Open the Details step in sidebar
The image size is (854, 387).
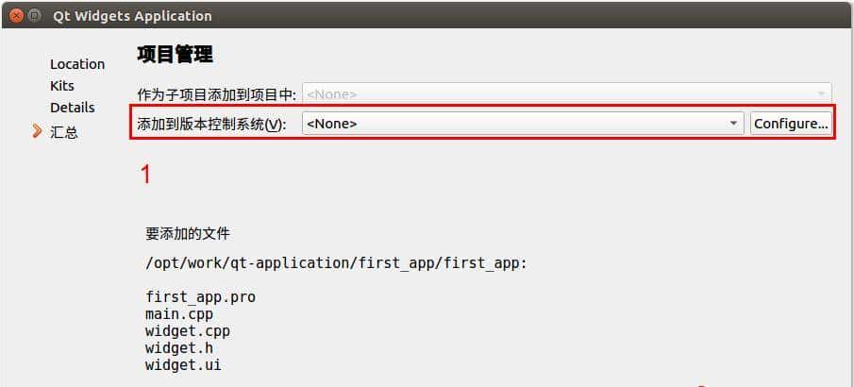coord(72,108)
